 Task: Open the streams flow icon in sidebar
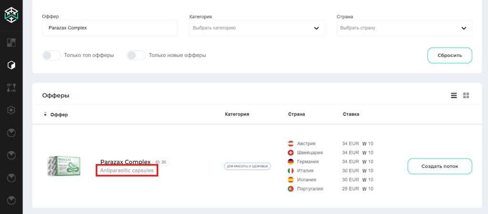(11, 87)
